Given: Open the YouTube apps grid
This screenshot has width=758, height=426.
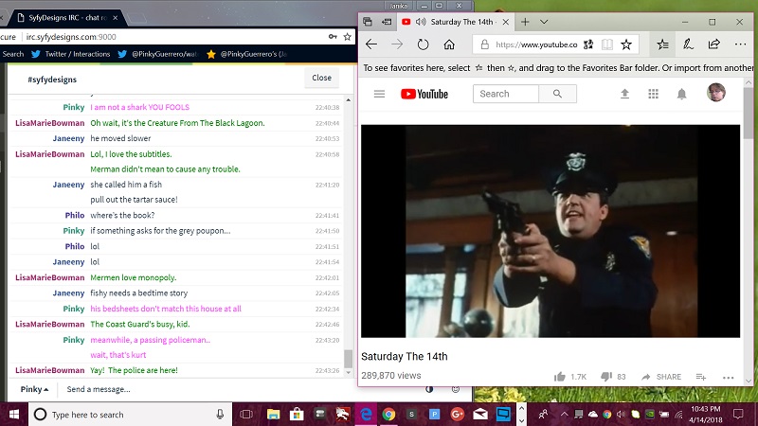Looking at the screenshot, I should pyautogui.click(x=653, y=94).
